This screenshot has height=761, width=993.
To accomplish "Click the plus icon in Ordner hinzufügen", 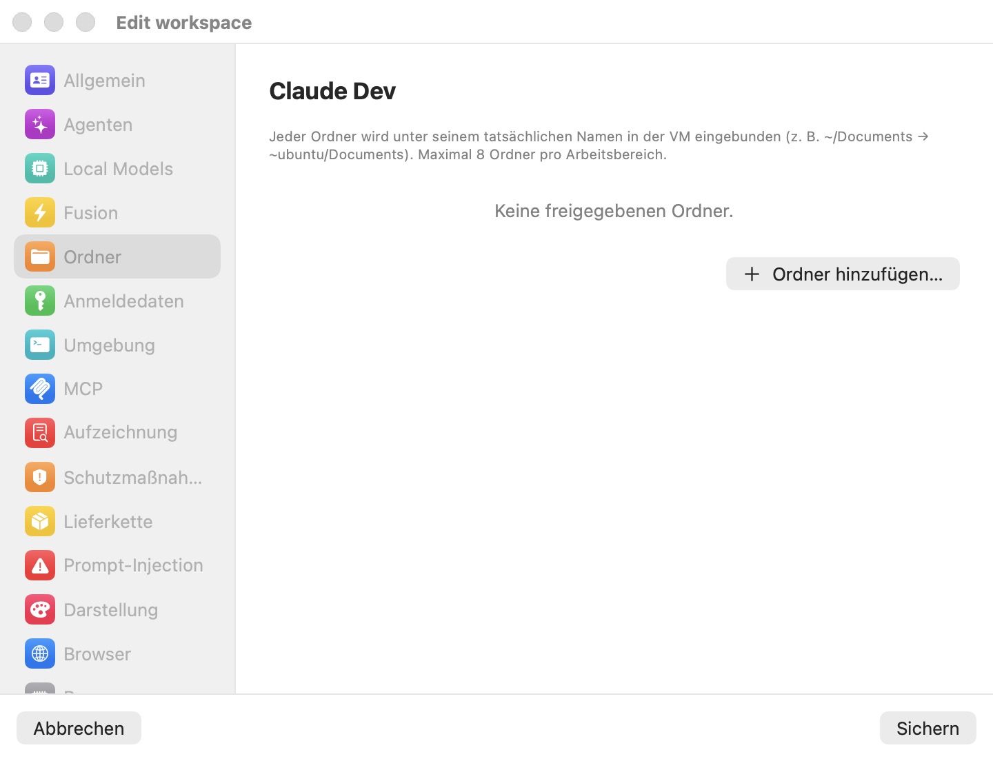I will pos(752,274).
